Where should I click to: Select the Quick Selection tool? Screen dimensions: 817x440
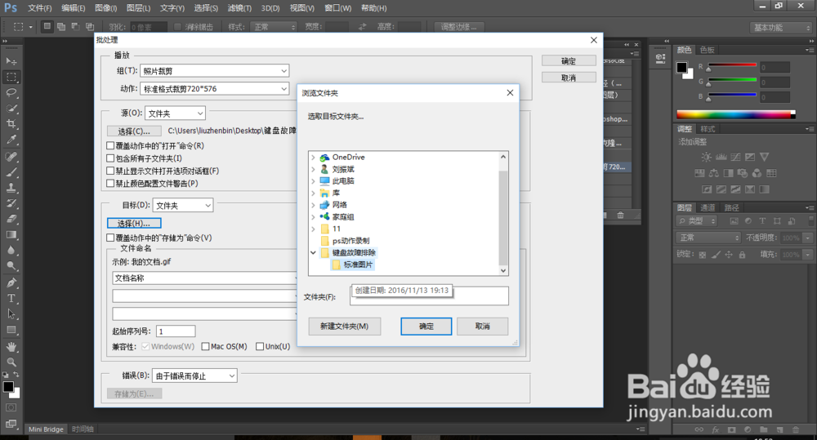click(11, 109)
